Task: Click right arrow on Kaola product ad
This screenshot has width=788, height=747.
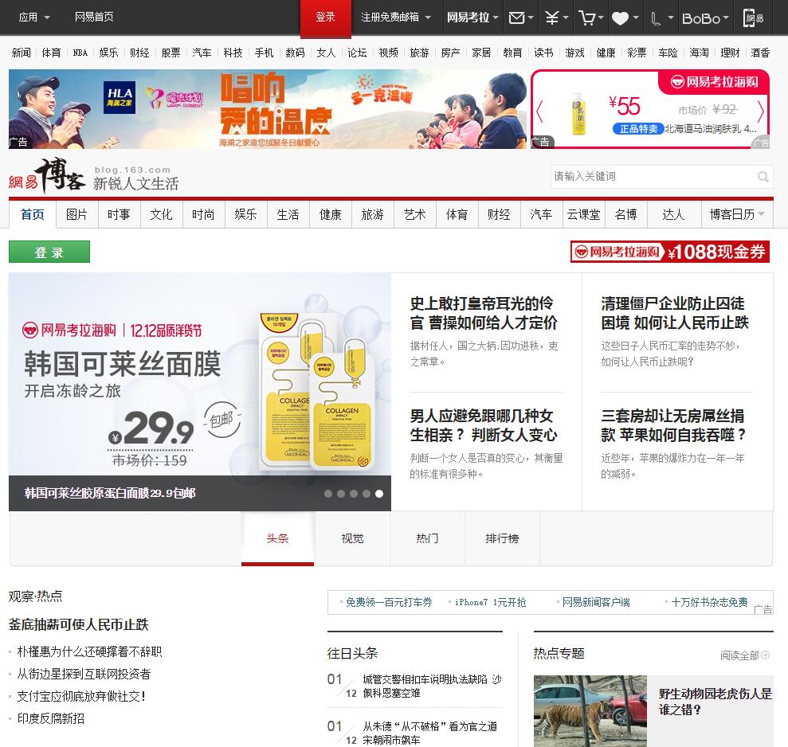Action: coord(760,111)
